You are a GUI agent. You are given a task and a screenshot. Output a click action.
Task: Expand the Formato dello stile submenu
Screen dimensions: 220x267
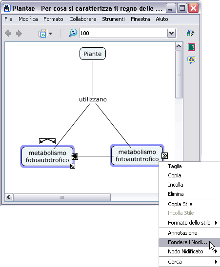point(189,223)
